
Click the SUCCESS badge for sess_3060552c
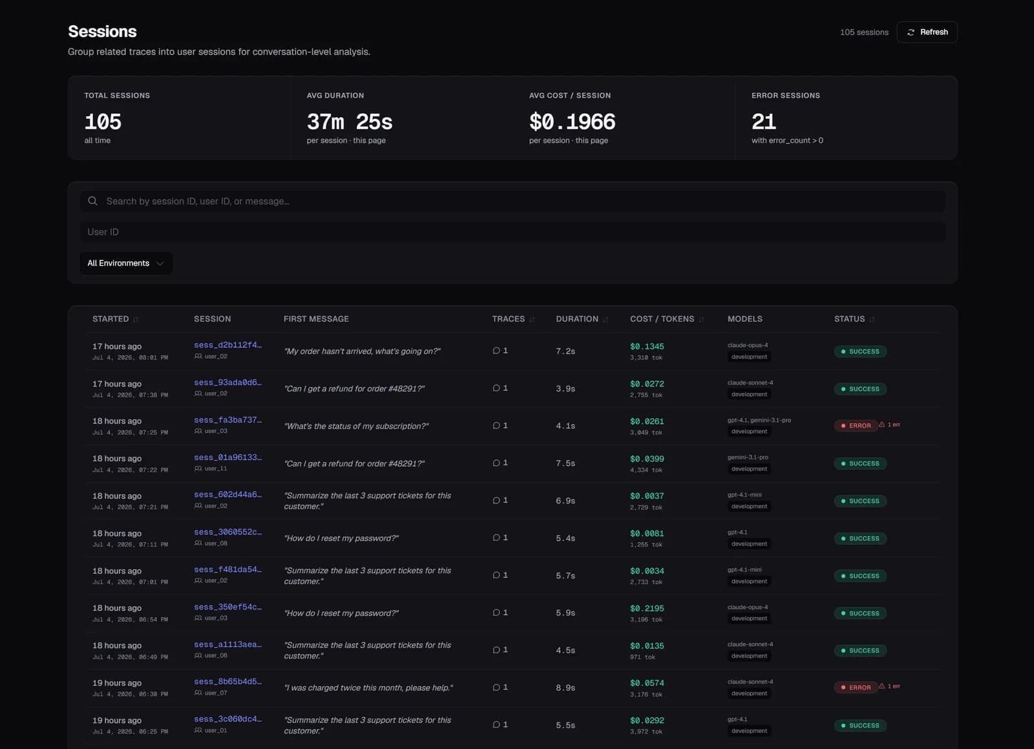click(860, 538)
